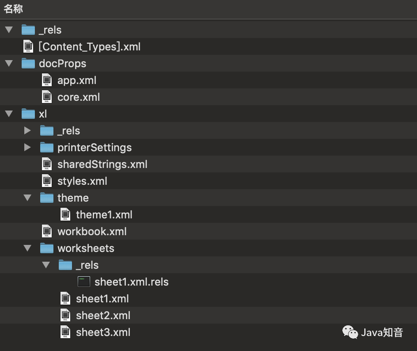Collapse the docProps folder triangle
Viewport: 417px width, 351px height.
click(x=9, y=64)
